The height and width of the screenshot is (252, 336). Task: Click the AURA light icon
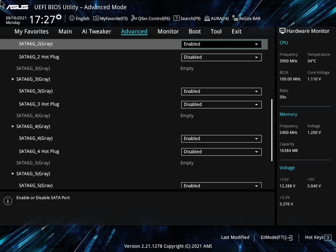click(x=207, y=18)
